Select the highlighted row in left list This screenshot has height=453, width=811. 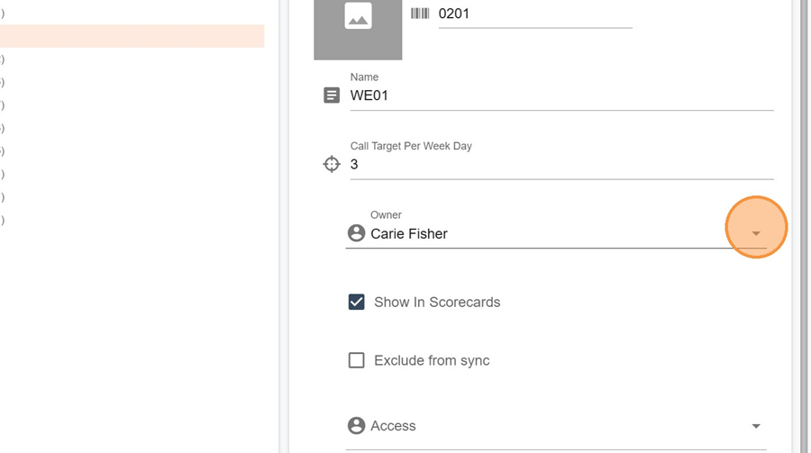(x=132, y=36)
